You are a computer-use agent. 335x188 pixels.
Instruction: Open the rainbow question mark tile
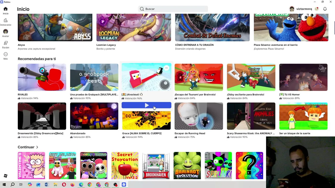[x=249, y=166]
